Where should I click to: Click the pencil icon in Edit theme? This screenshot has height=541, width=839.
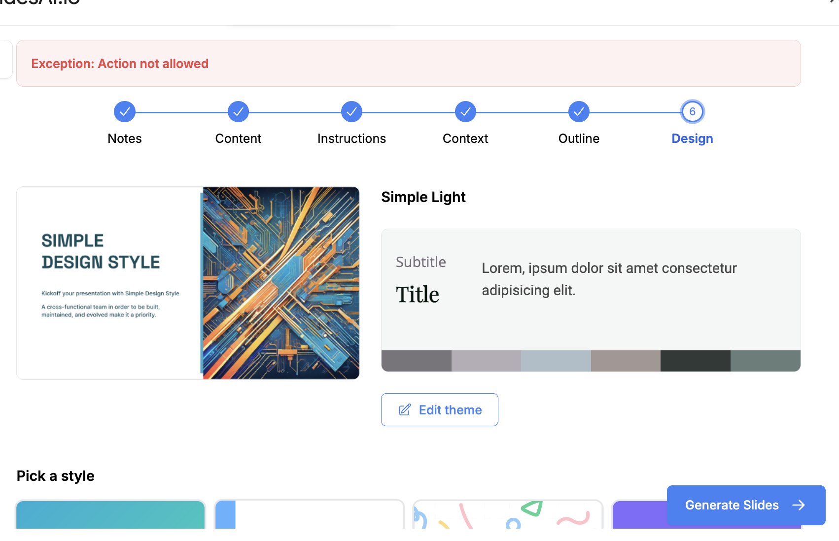point(405,410)
